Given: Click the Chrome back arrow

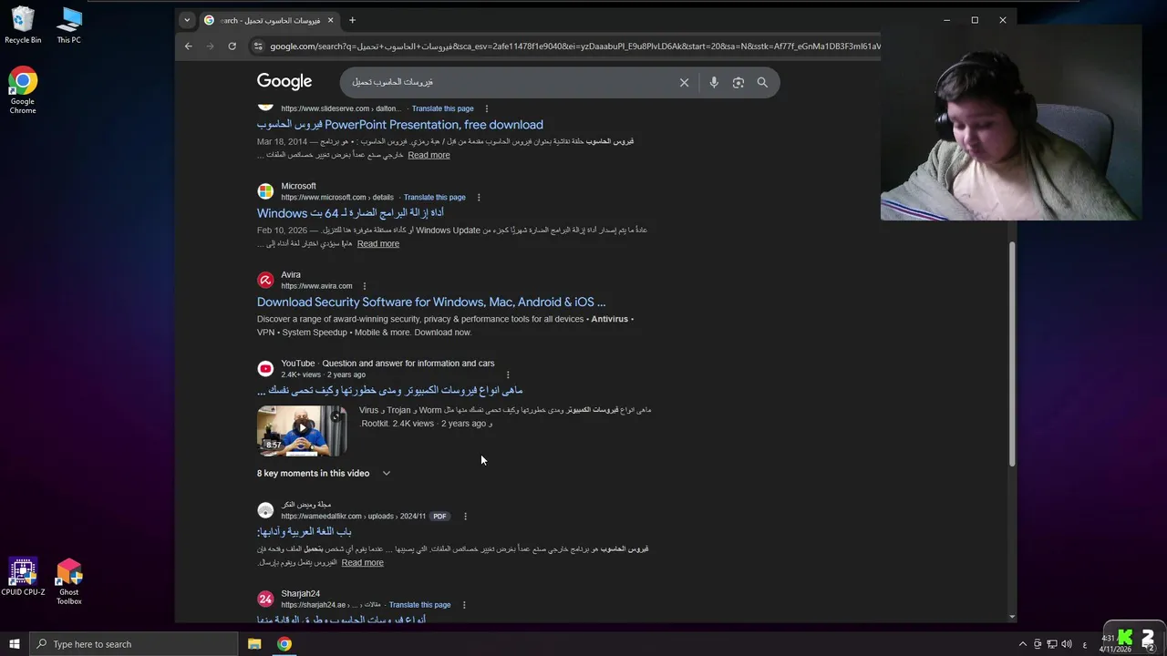Looking at the screenshot, I should (x=189, y=46).
